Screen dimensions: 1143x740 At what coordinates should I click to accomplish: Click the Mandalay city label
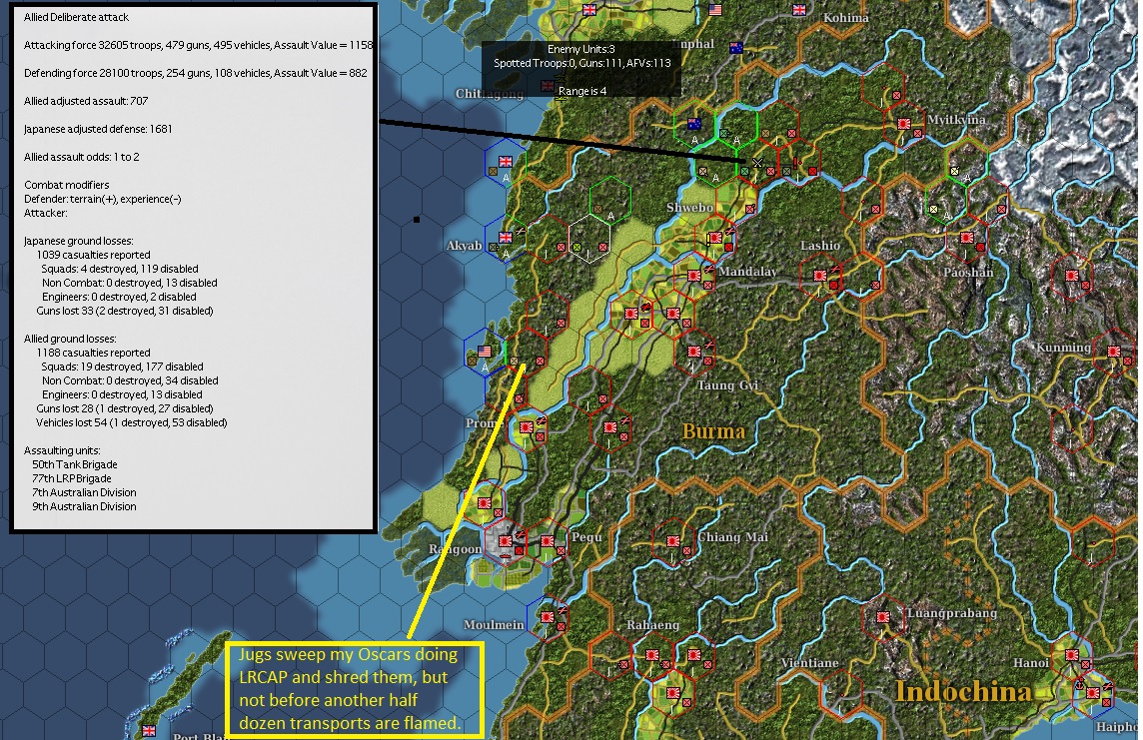pos(747,272)
